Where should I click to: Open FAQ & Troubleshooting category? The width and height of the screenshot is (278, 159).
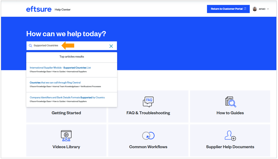(x=148, y=106)
